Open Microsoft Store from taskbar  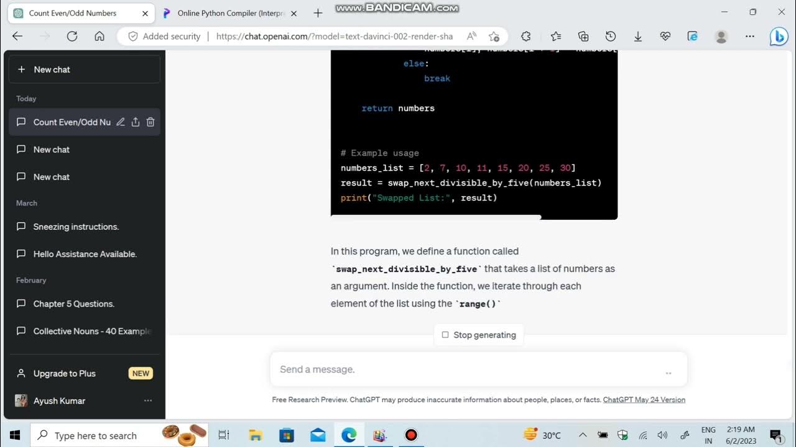tap(287, 435)
